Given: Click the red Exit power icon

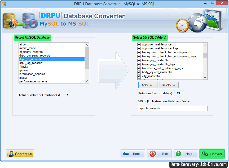Looking at the screenshot, I should [x=153, y=154].
